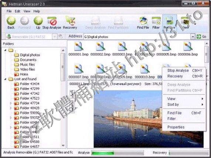Launch Recovery from the toolbar
The width and height of the screenshot is (211, 158).
70,21
